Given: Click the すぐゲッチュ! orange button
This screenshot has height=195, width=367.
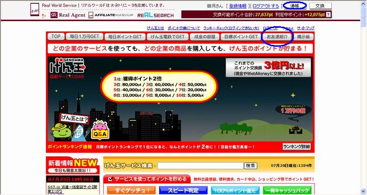Looking at the screenshot, I should point(131,190).
